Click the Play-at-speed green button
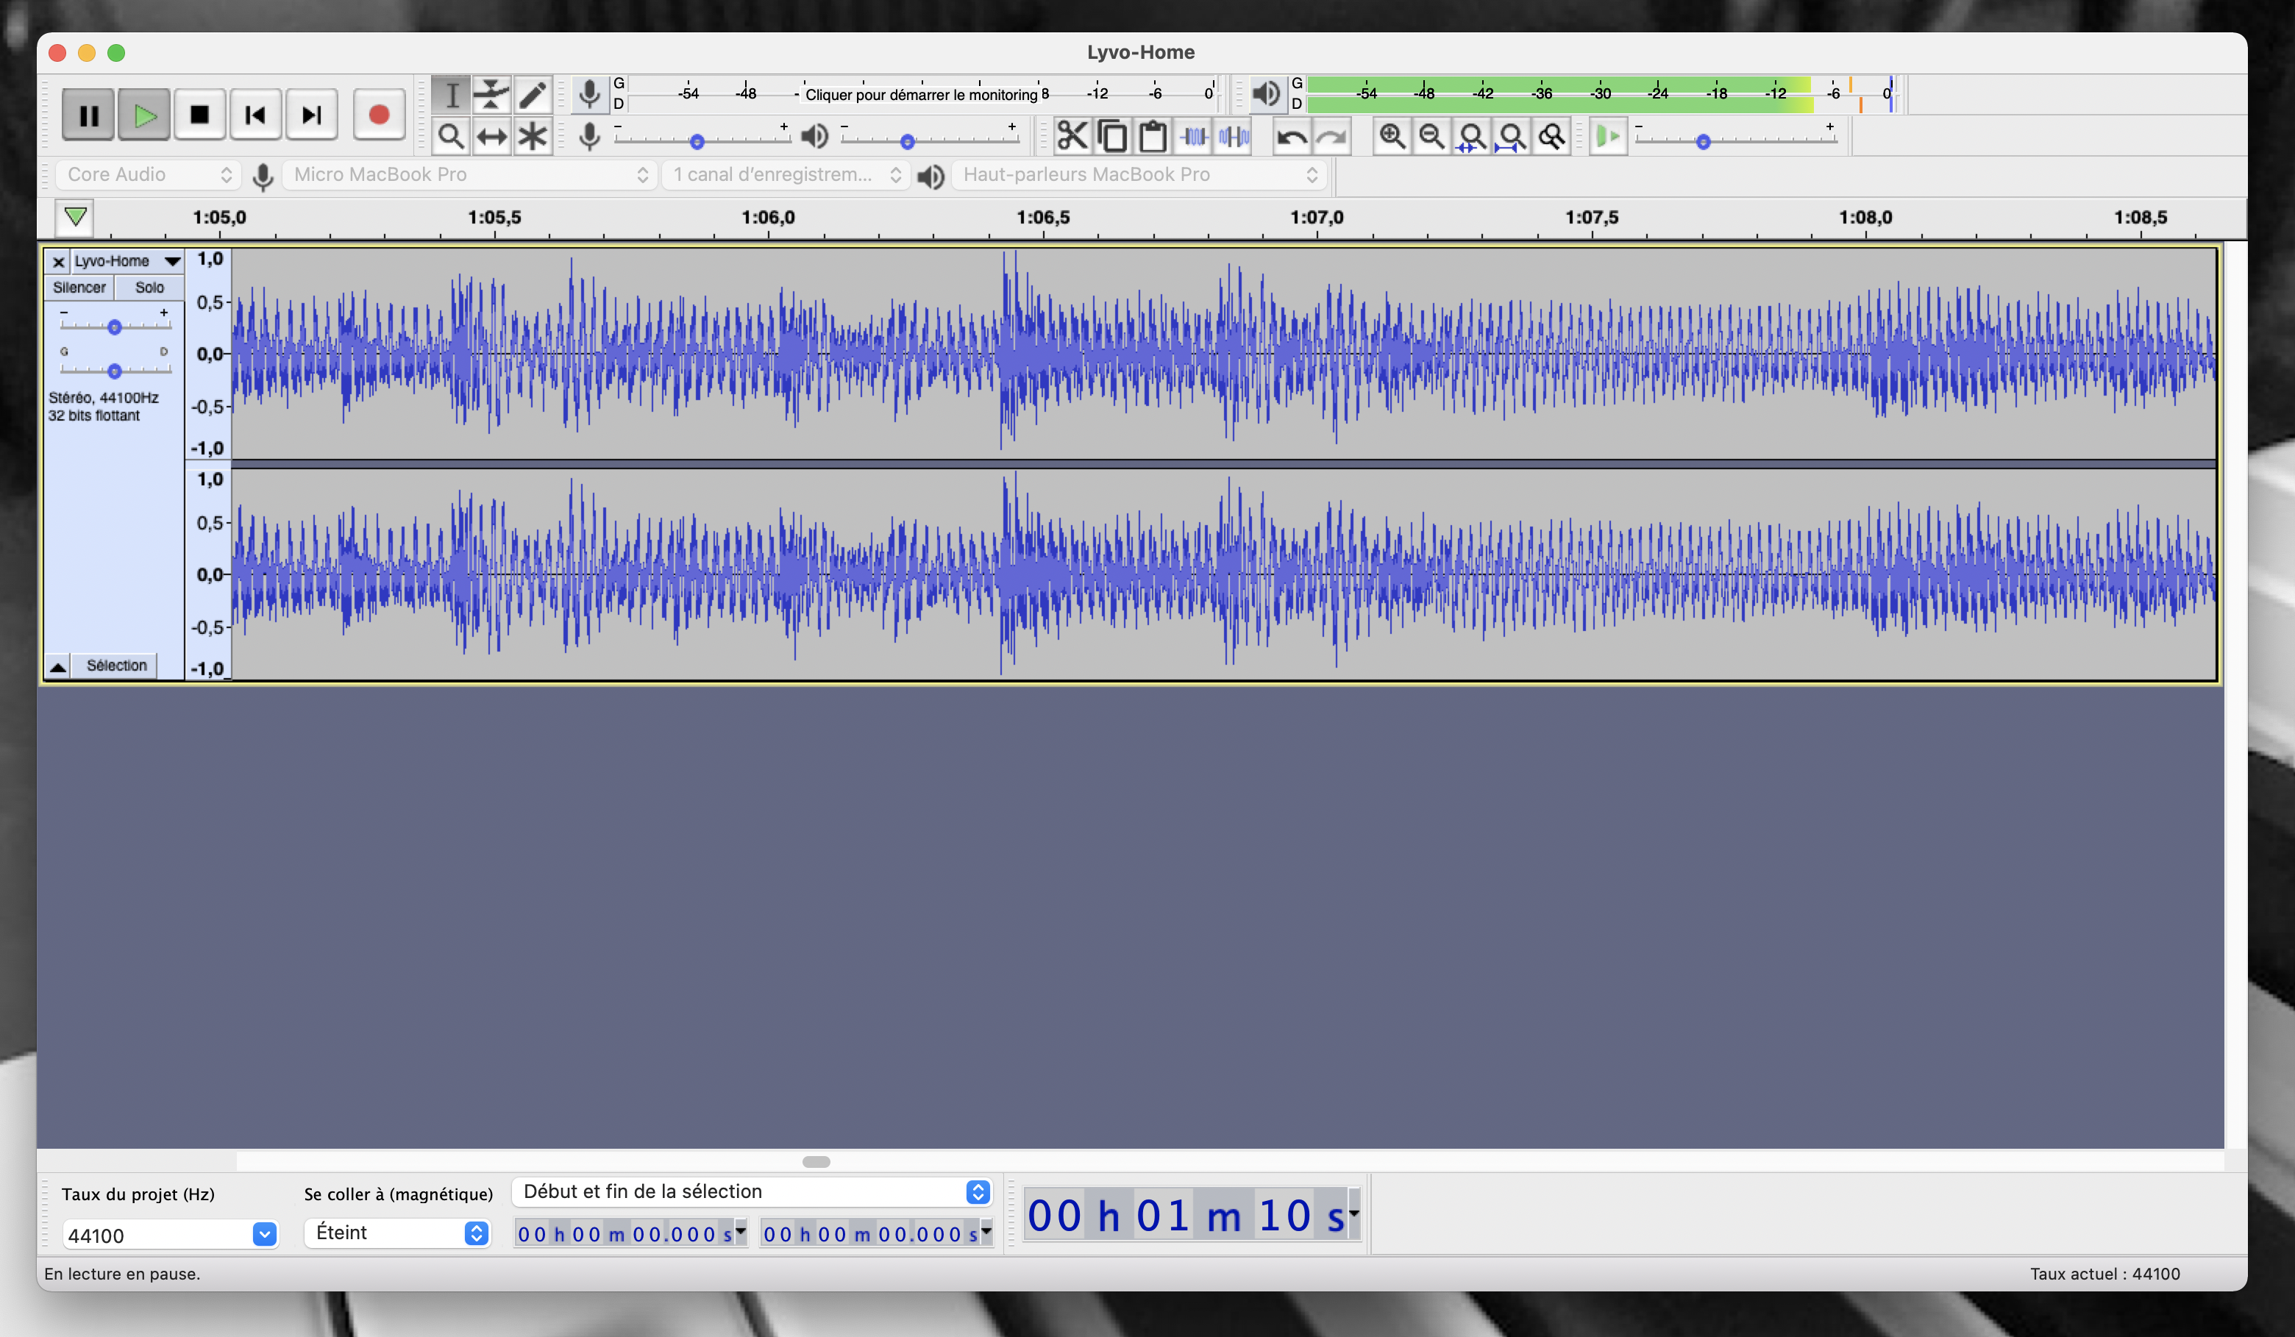The width and height of the screenshot is (2295, 1337). coord(1608,137)
